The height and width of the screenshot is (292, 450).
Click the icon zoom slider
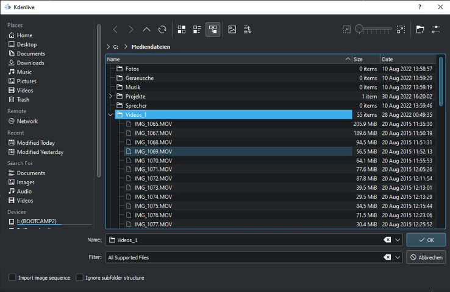point(374,29)
